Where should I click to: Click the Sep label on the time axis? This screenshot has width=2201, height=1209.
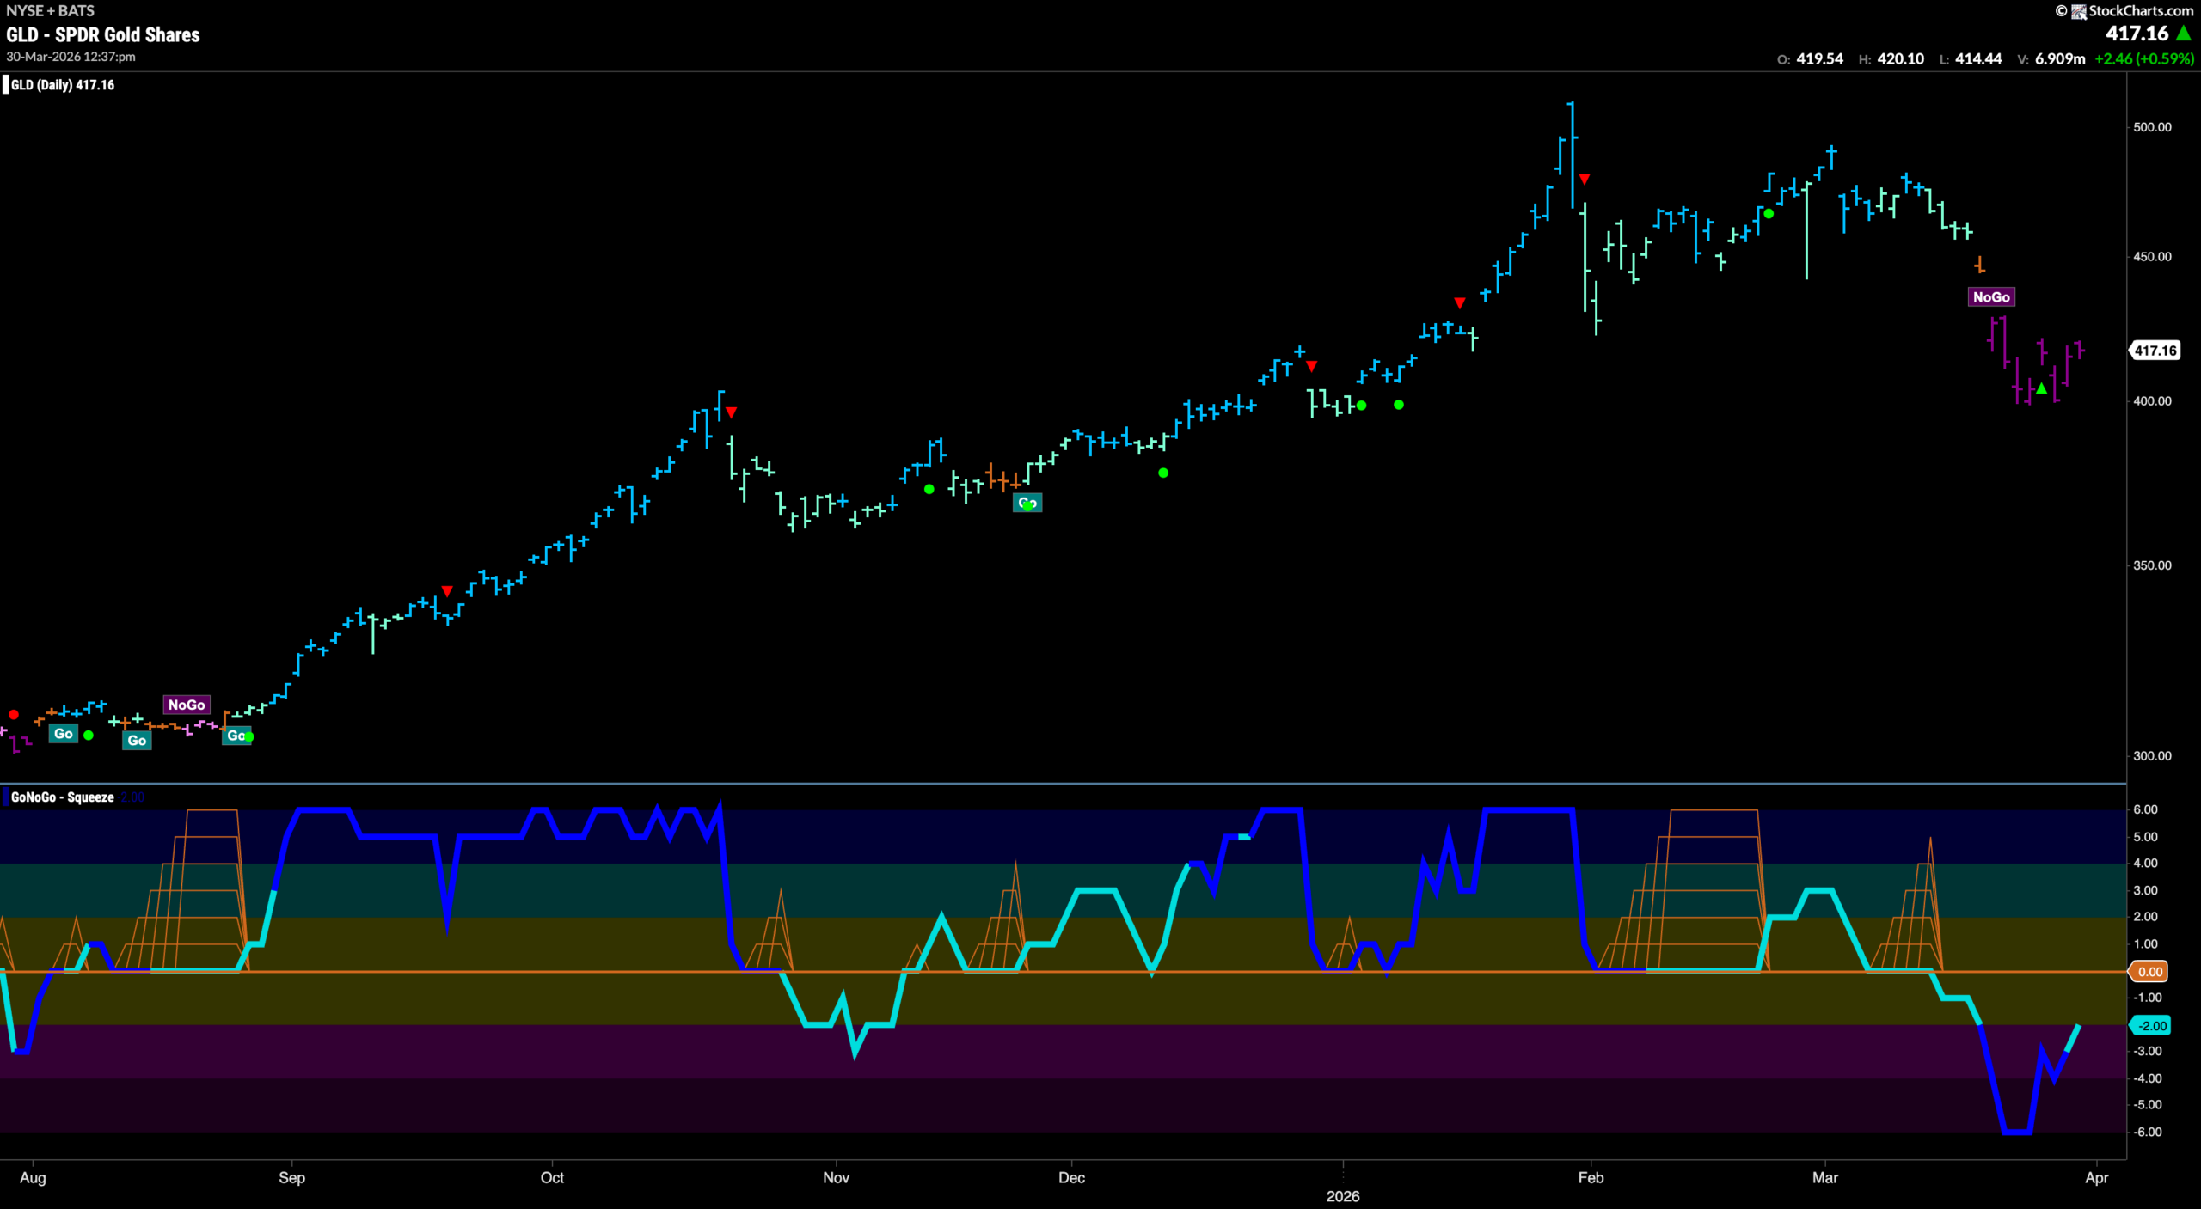291,1177
